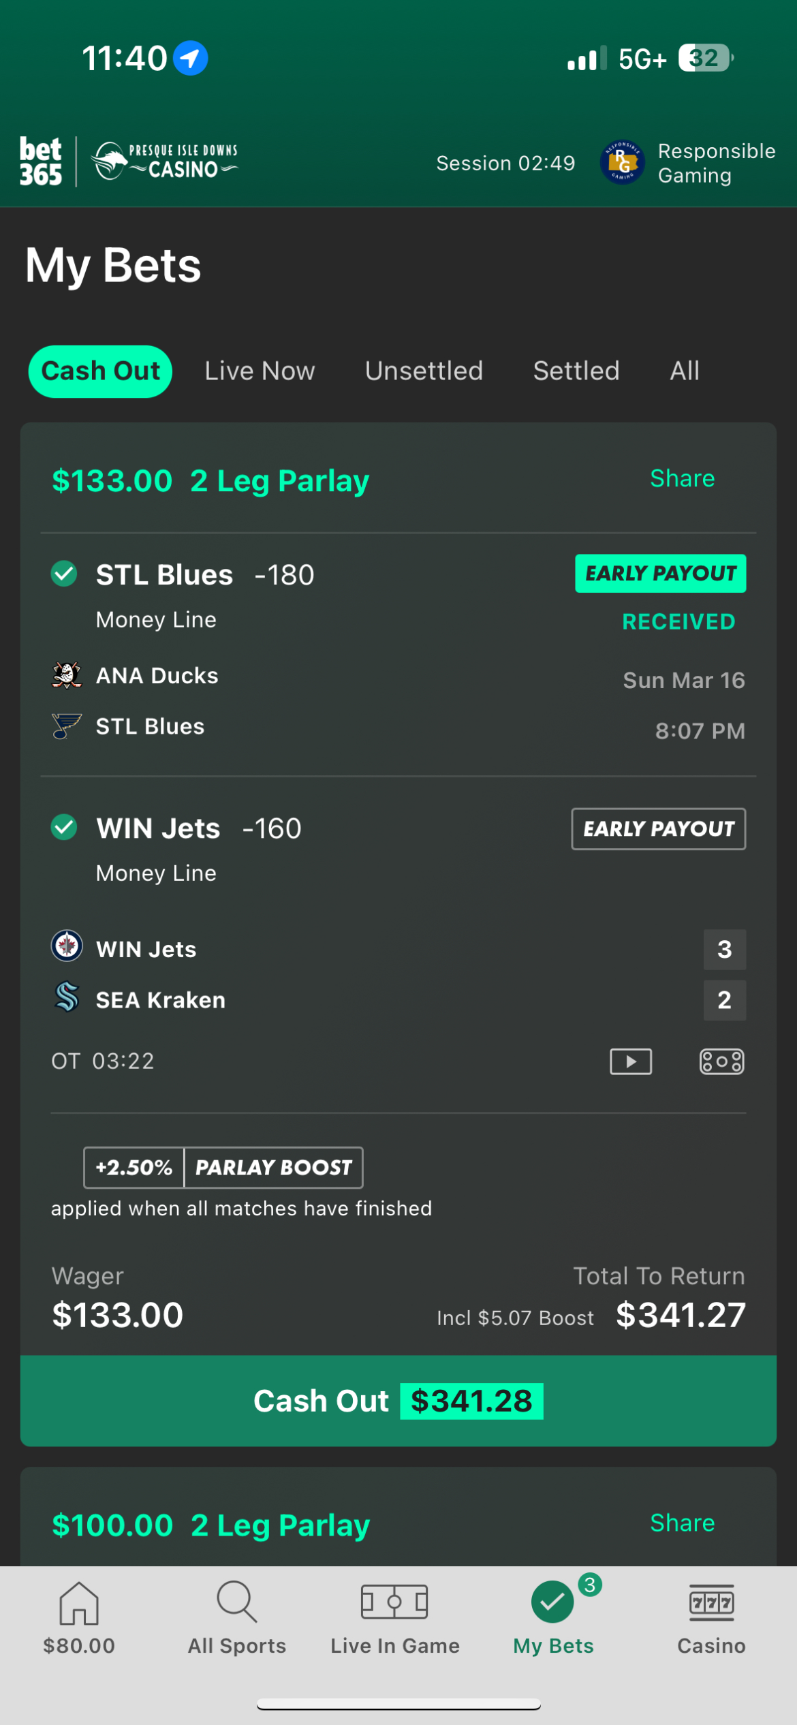
Task: Tap the My Bets checkmark icon
Action: 553,1602
